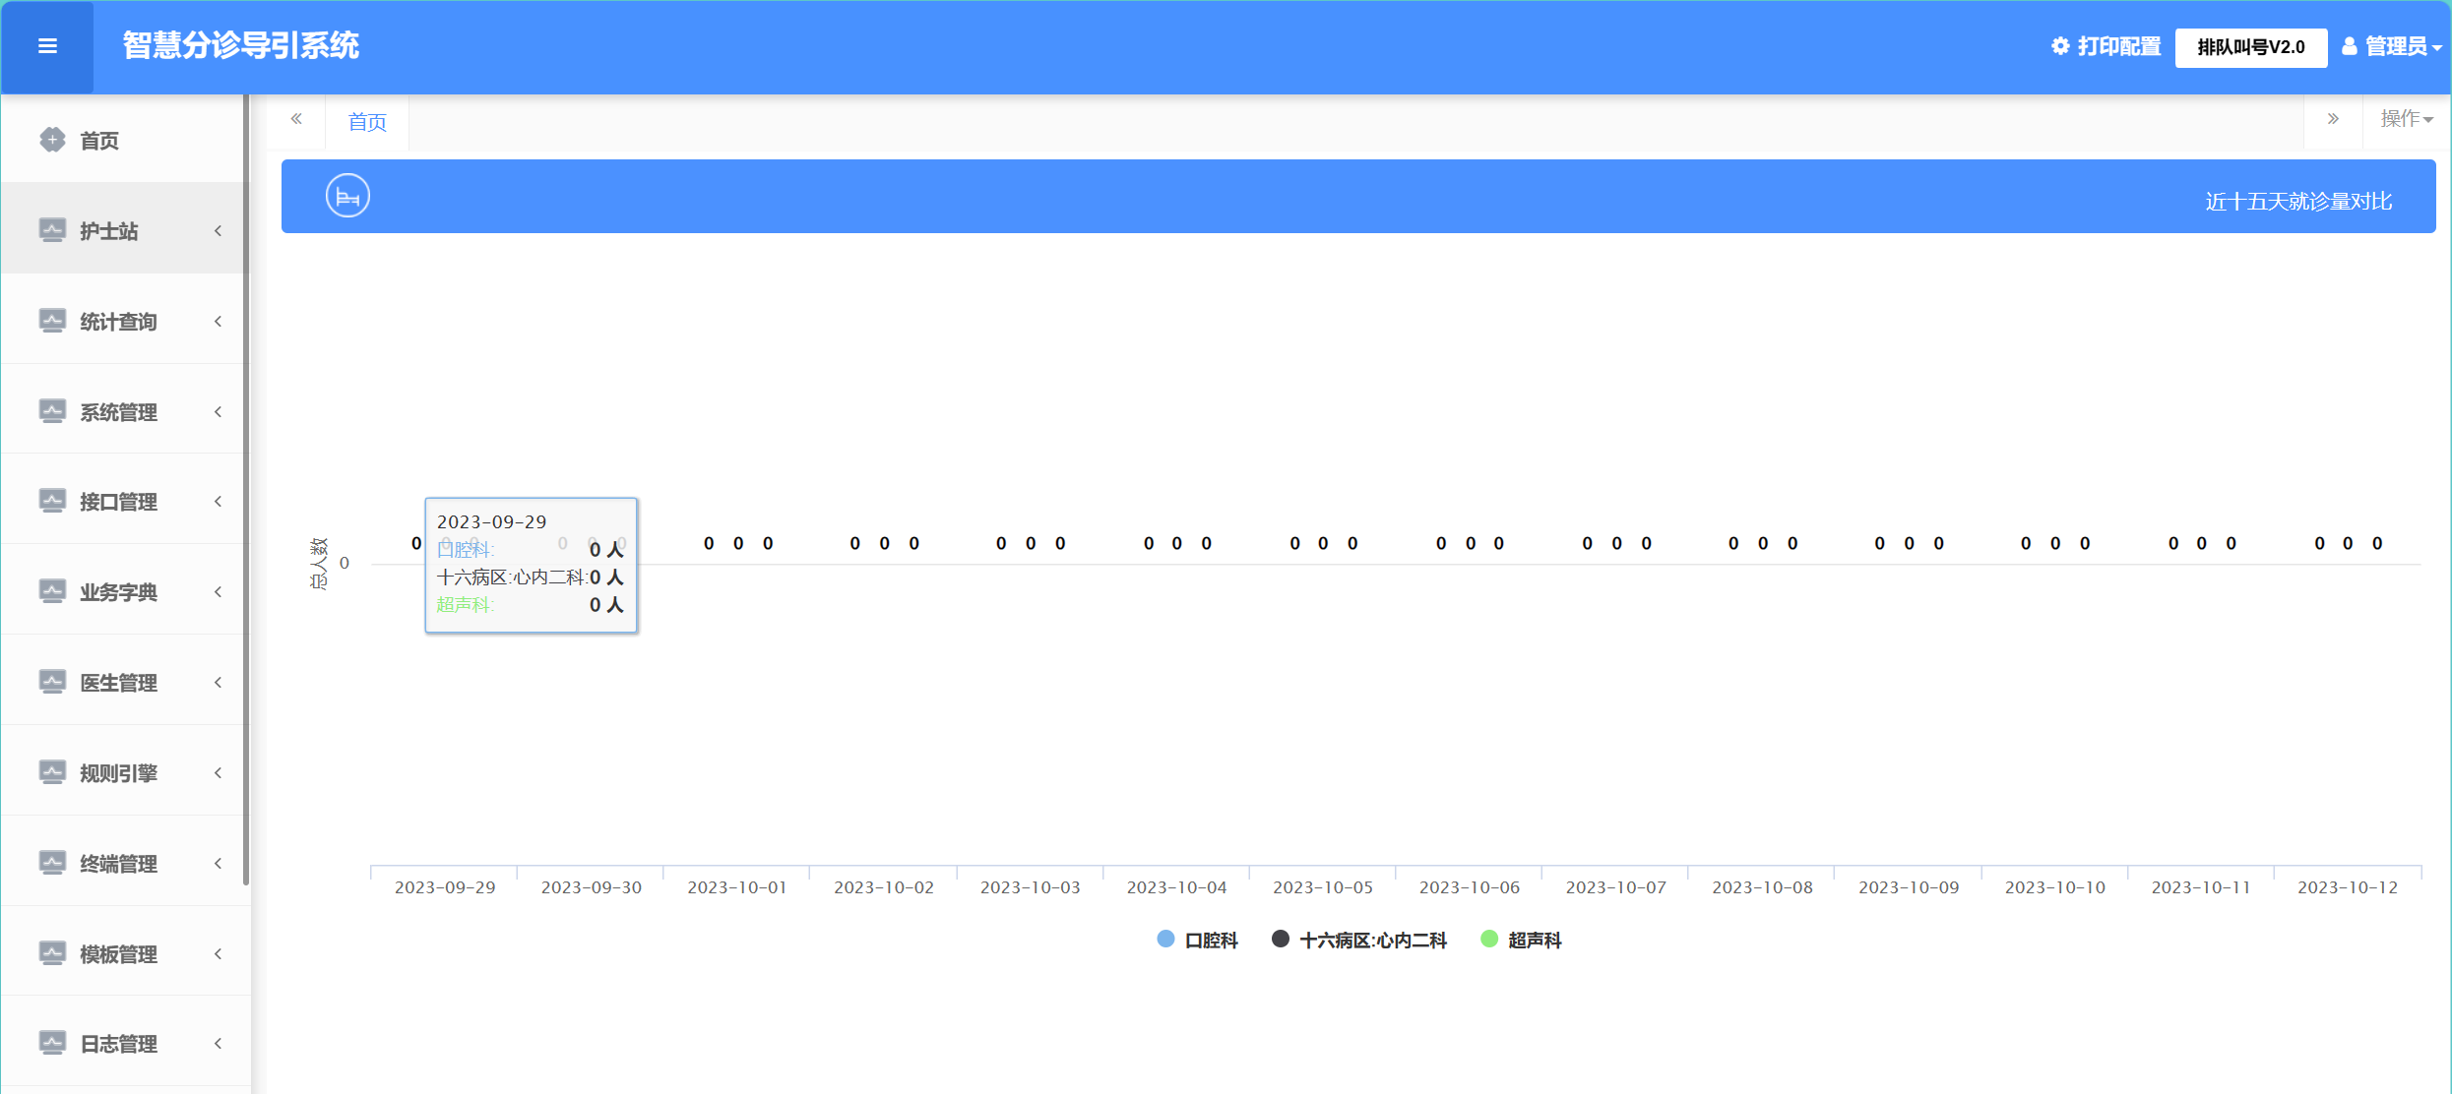2452x1094 pixels.
Task: Expand the 护士站 menu chevron
Action: (x=218, y=231)
